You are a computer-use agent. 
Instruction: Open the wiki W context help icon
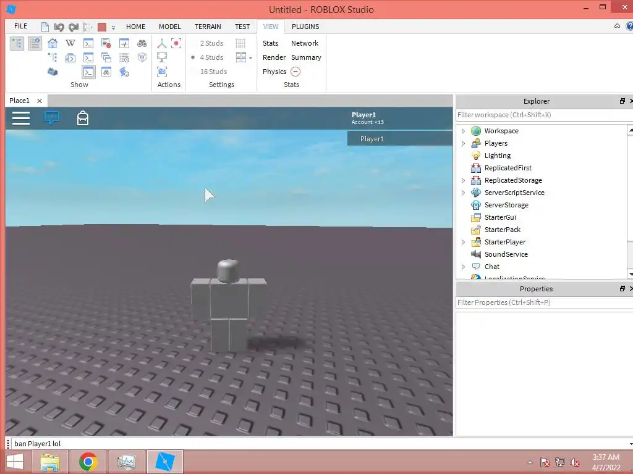(x=70, y=43)
